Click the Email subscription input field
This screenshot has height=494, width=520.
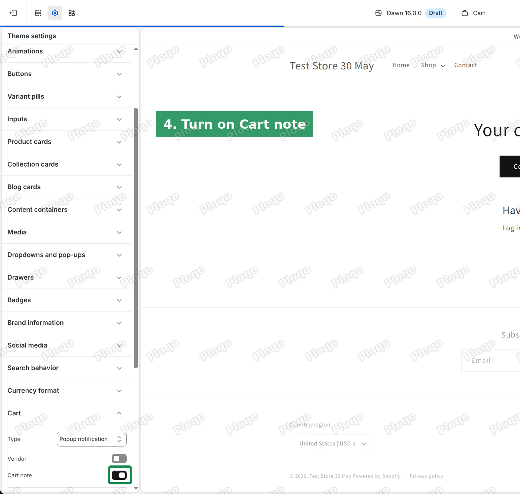pos(491,360)
